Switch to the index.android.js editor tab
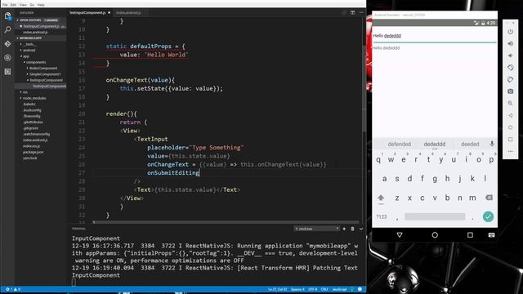The height and width of the screenshot is (294, 523). (x=128, y=13)
